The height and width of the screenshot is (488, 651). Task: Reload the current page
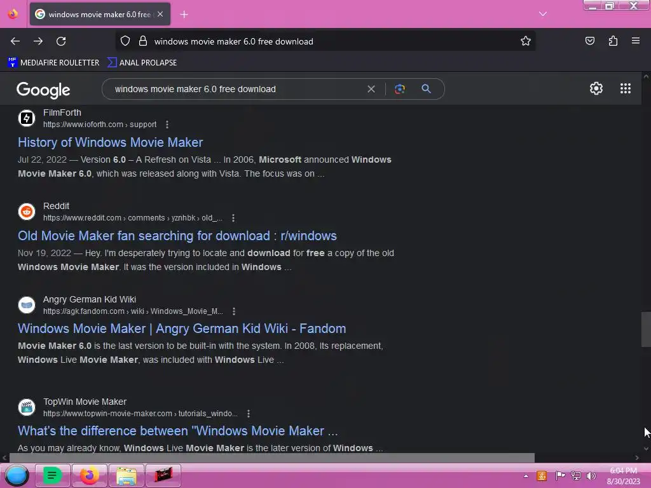61,41
